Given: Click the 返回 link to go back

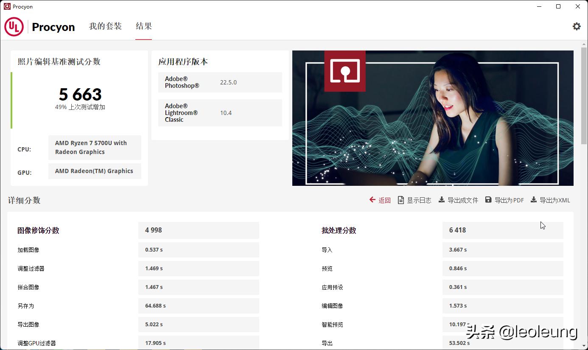Looking at the screenshot, I should 383,200.
